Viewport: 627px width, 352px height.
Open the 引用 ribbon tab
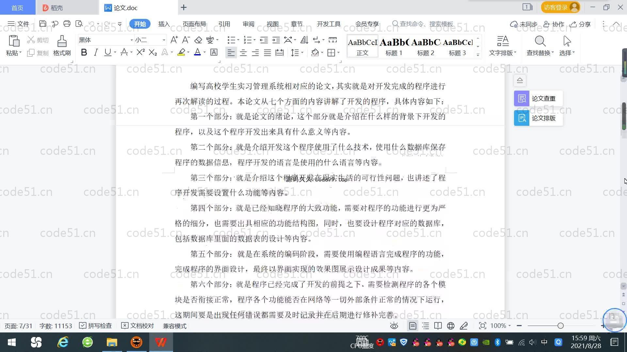(224, 24)
